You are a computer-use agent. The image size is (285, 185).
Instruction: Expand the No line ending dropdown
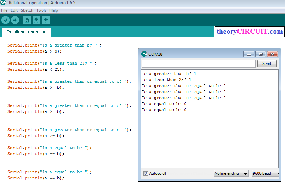click(231, 173)
